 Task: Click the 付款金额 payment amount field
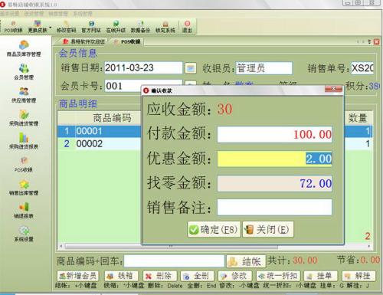[274, 134]
